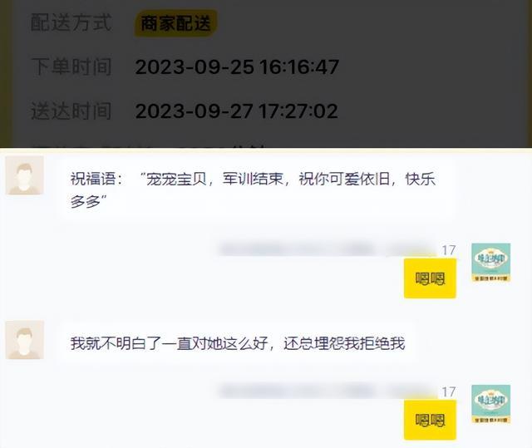The image size is (532, 448).
Task: Tap the 送达时间 field label
Action: point(71,111)
